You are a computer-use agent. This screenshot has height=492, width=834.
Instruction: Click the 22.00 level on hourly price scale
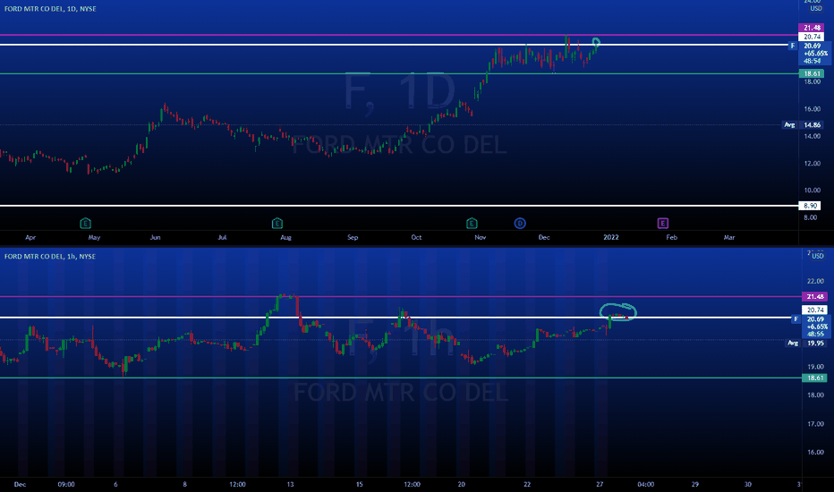click(816, 281)
